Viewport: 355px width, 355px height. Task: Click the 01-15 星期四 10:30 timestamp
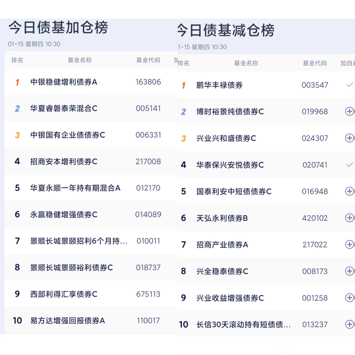(34, 44)
